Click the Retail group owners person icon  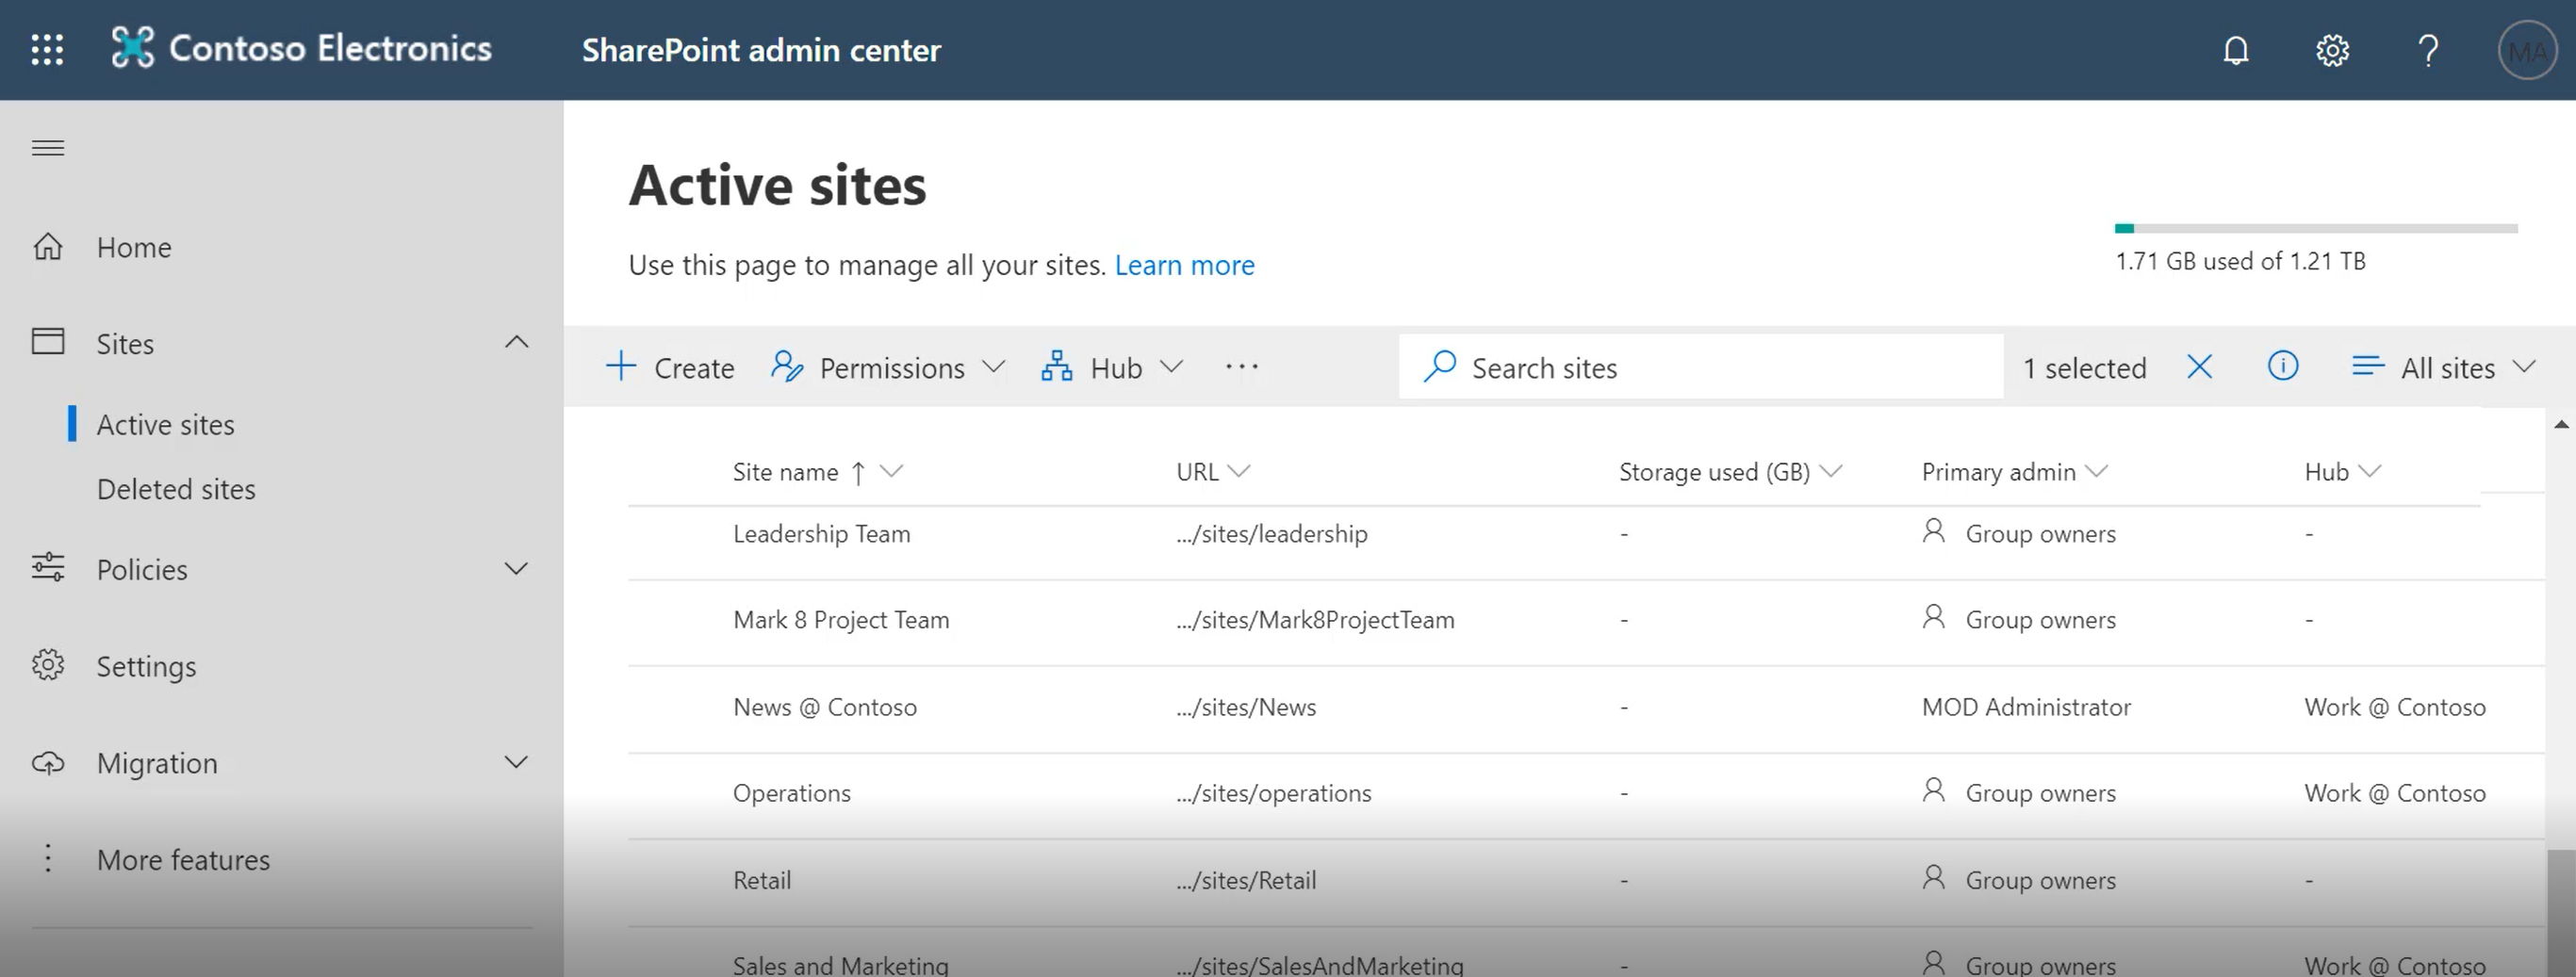[x=1934, y=877]
